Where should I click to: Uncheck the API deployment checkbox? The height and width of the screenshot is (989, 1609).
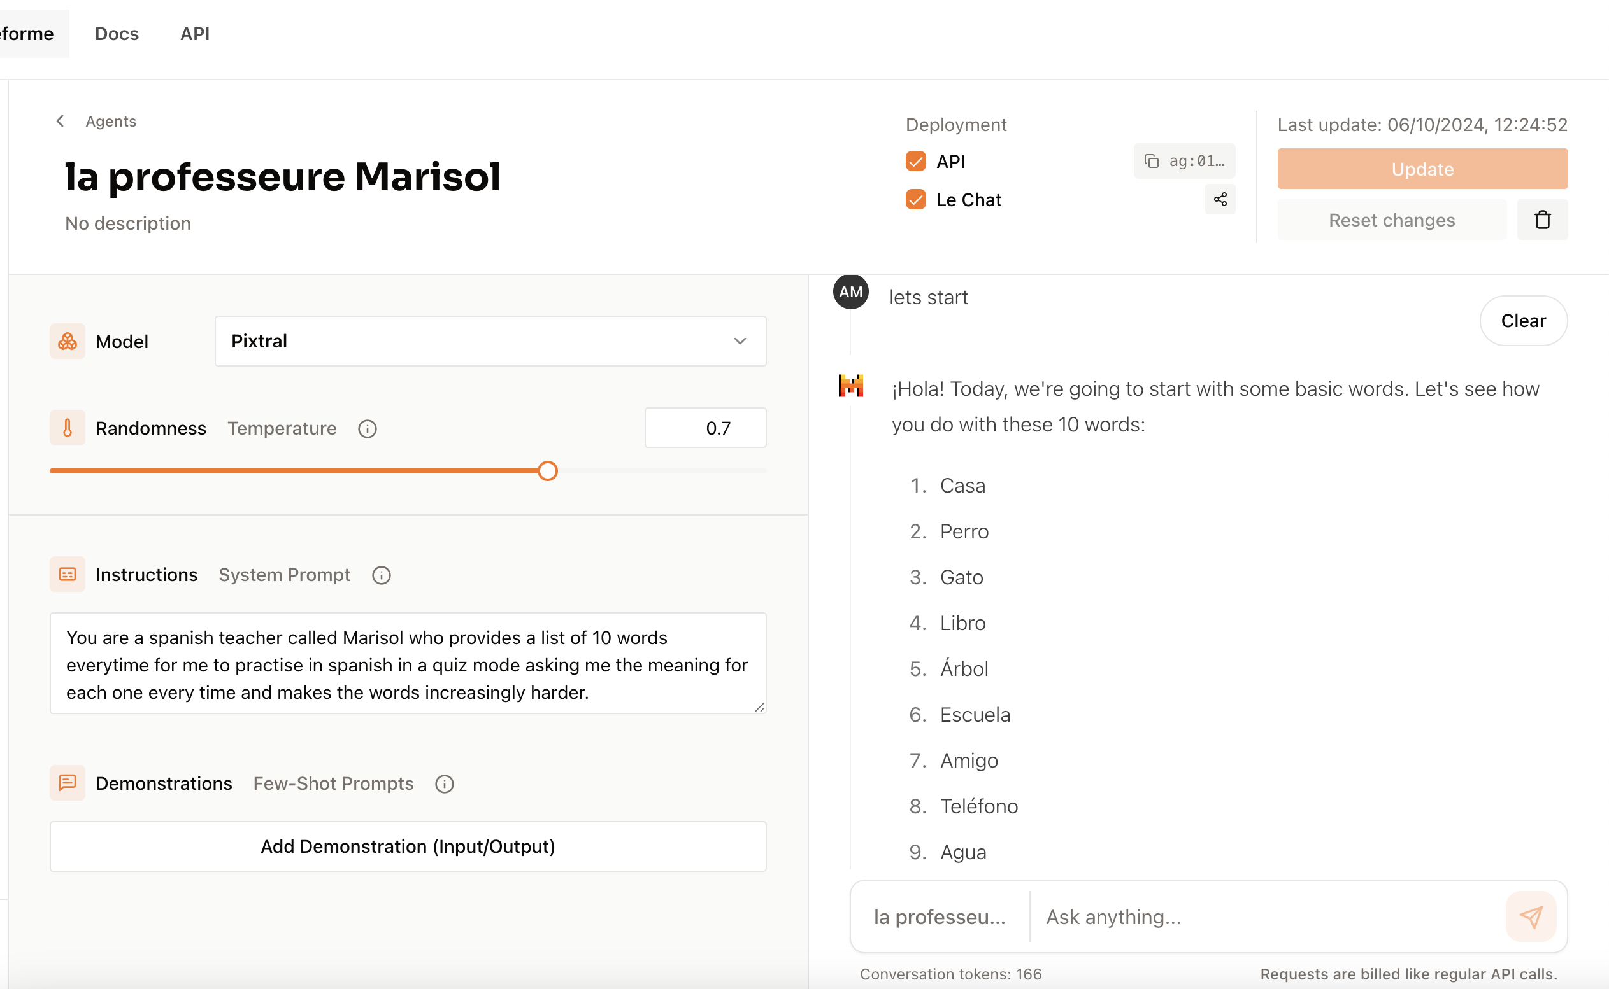coord(916,161)
